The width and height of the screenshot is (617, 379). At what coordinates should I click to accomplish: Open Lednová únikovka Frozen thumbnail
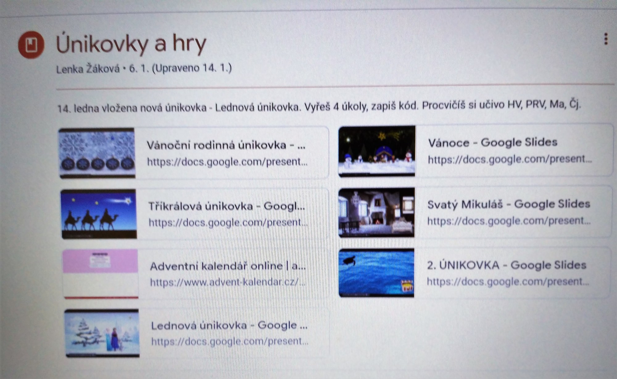tap(102, 333)
